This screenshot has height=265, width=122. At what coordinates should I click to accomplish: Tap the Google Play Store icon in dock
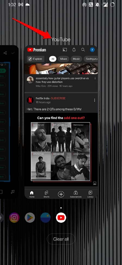pos(30,218)
